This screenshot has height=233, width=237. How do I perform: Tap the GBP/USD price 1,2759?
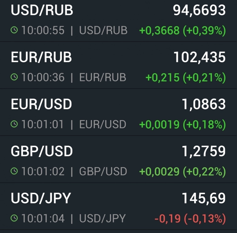pos(204,151)
